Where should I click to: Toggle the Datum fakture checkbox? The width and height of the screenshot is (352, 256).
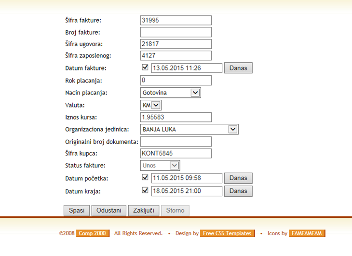click(x=145, y=67)
